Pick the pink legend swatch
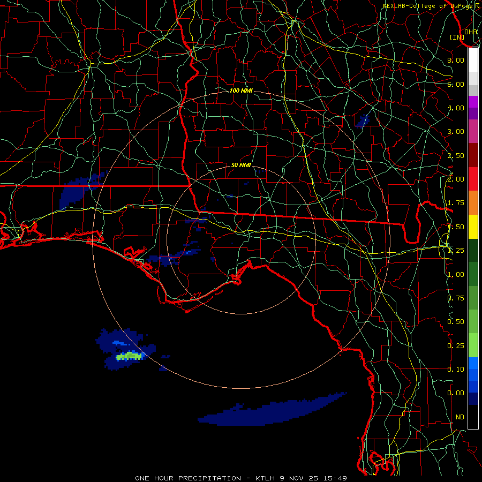This screenshot has height=482, width=482. [x=473, y=131]
